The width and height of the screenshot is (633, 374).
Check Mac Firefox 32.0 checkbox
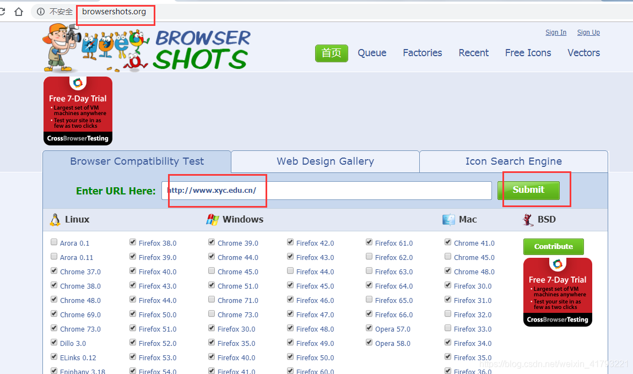(x=448, y=313)
